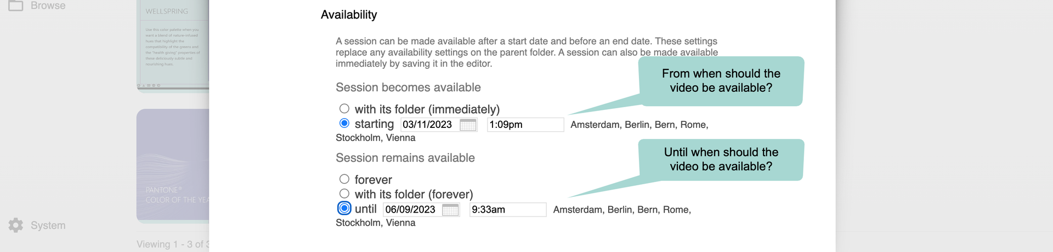The height and width of the screenshot is (252, 1053).
Task: Open System via the gear icon
Action: point(15,225)
